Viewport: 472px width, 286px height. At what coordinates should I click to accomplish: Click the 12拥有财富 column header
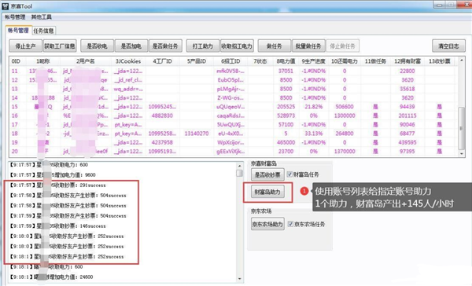(x=407, y=61)
